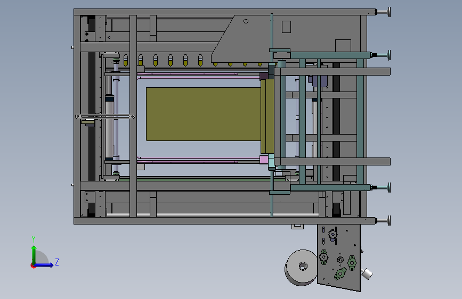462x299 pixels.
Task: Select the small white motor beside the angled plate
Action: (x=367, y=273)
